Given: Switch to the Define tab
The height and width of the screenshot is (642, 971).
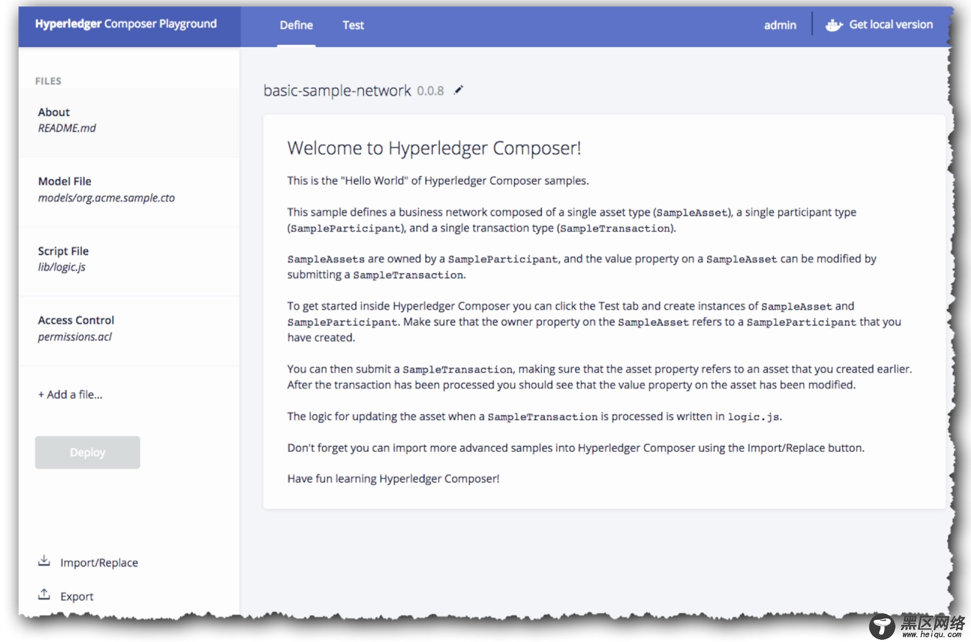Looking at the screenshot, I should point(296,25).
